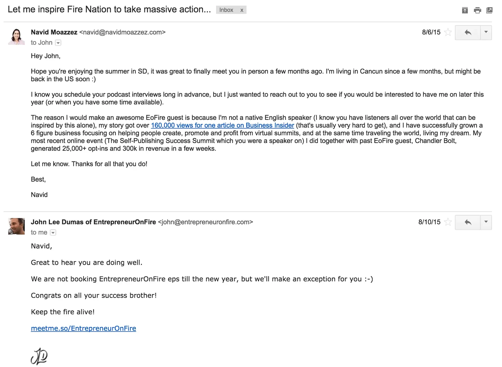
Task: Reply to Navid's 8/6/15 message
Action: pyautogui.click(x=468, y=32)
